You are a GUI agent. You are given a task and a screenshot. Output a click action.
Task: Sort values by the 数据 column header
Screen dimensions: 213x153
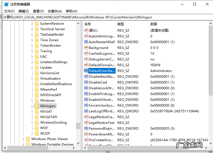point(178,24)
